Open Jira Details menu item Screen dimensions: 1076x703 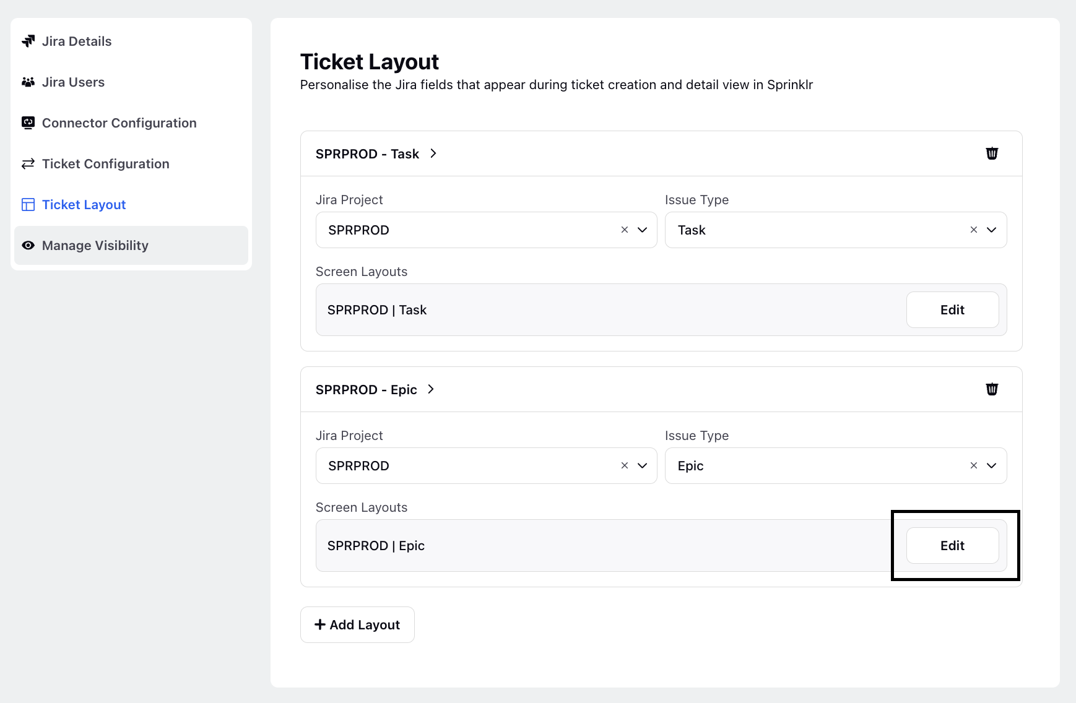[x=131, y=41]
